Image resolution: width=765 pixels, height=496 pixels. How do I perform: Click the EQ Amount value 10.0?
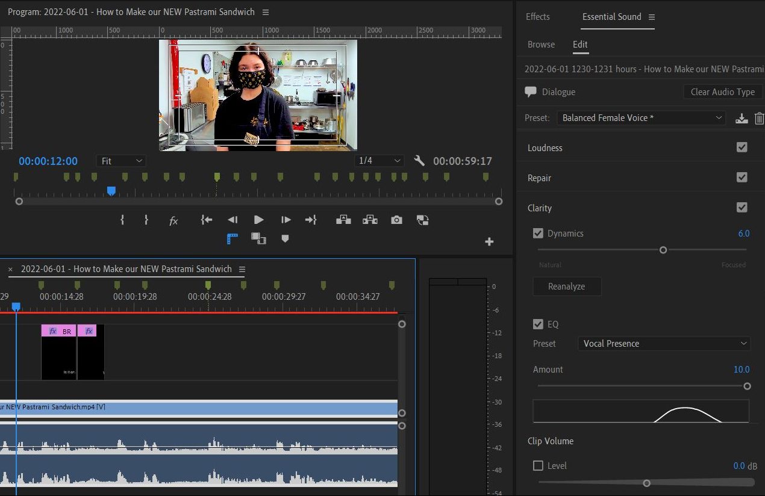click(x=742, y=370)
